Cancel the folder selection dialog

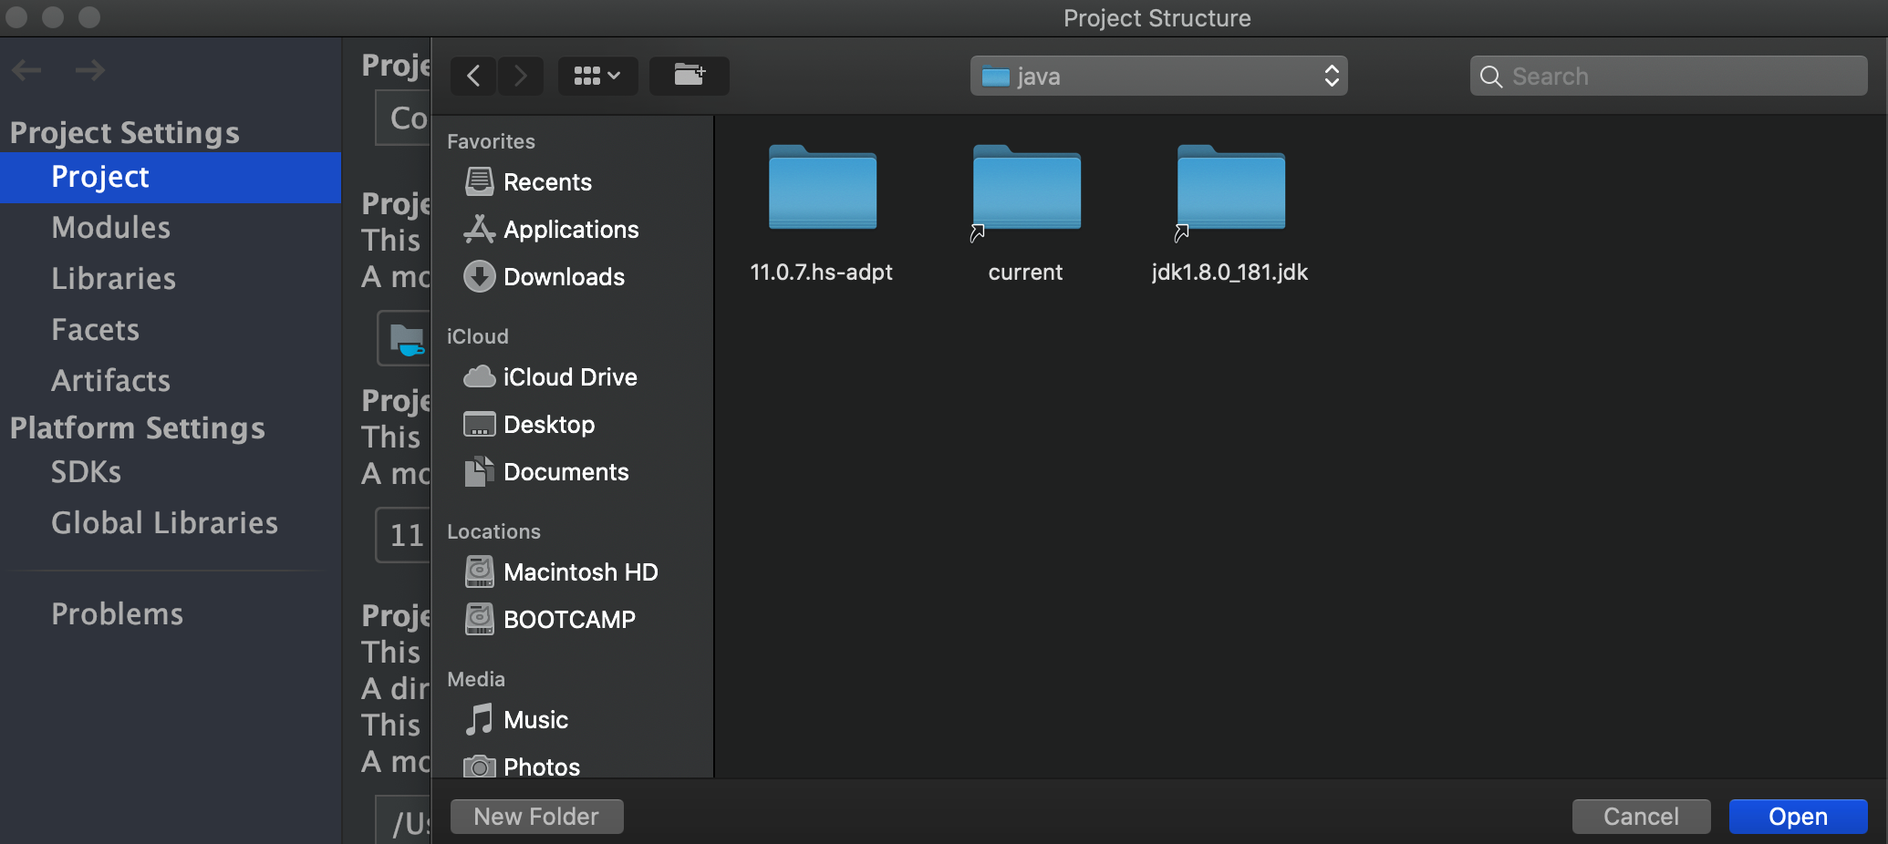pos(1641,817)
